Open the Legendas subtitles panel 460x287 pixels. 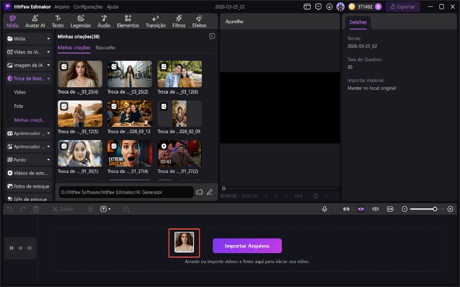(80, 22)
